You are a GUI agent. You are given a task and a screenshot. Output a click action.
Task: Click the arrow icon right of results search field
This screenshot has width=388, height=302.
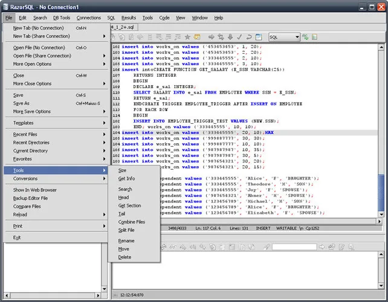322,246
